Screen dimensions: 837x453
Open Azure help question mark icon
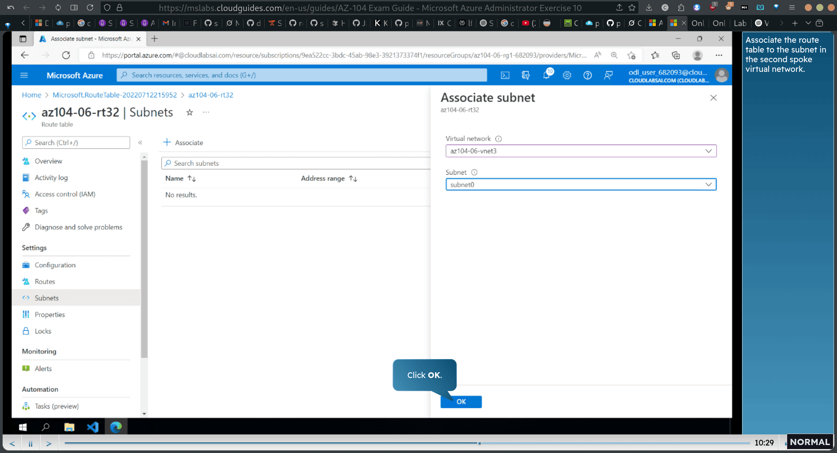pyautogui.click(x=587, y=75)
